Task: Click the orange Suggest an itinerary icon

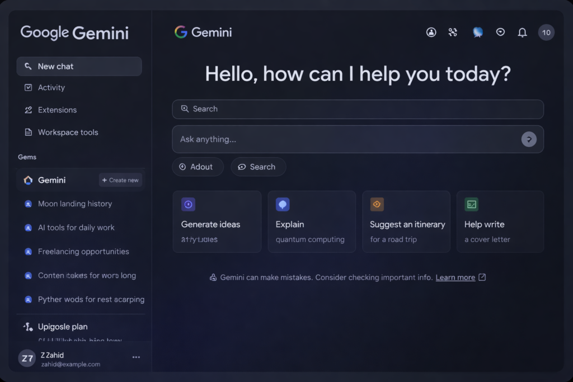Action: (x=377, y=205)
